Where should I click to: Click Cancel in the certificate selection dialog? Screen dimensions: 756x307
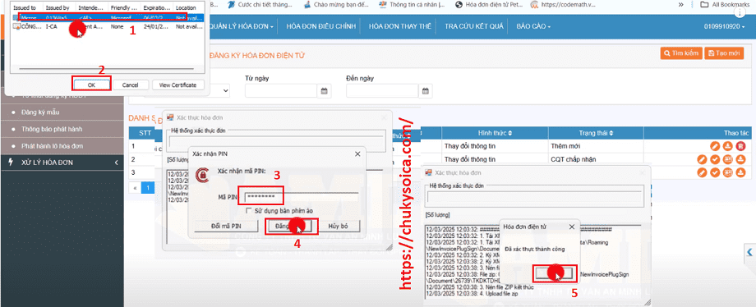click(x=130, y=85)
